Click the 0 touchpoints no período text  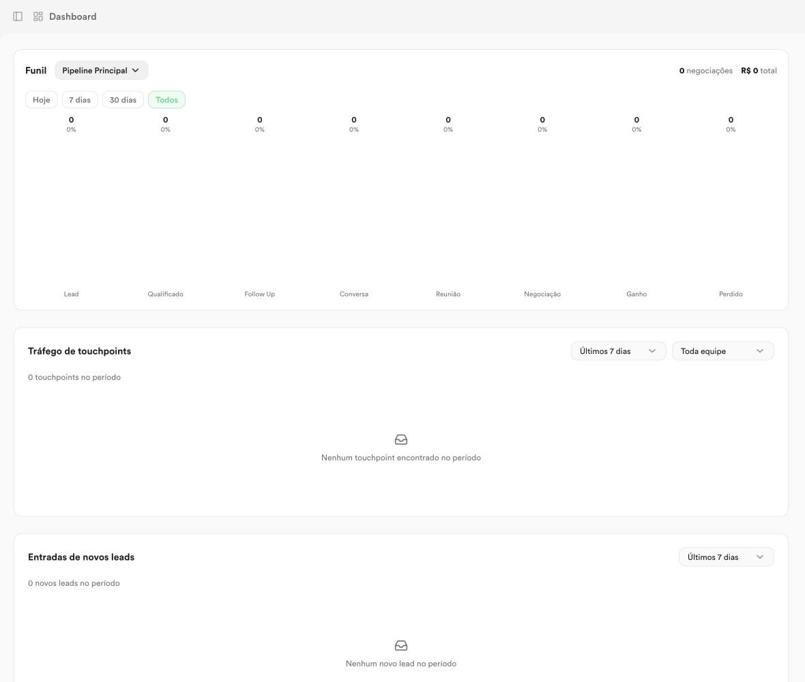(74, 377)
